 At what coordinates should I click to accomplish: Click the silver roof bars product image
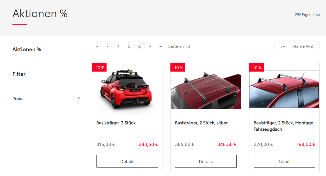point(206,89)
